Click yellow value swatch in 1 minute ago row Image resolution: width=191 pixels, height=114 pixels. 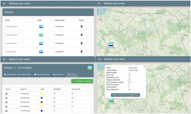tap(41, 94)
